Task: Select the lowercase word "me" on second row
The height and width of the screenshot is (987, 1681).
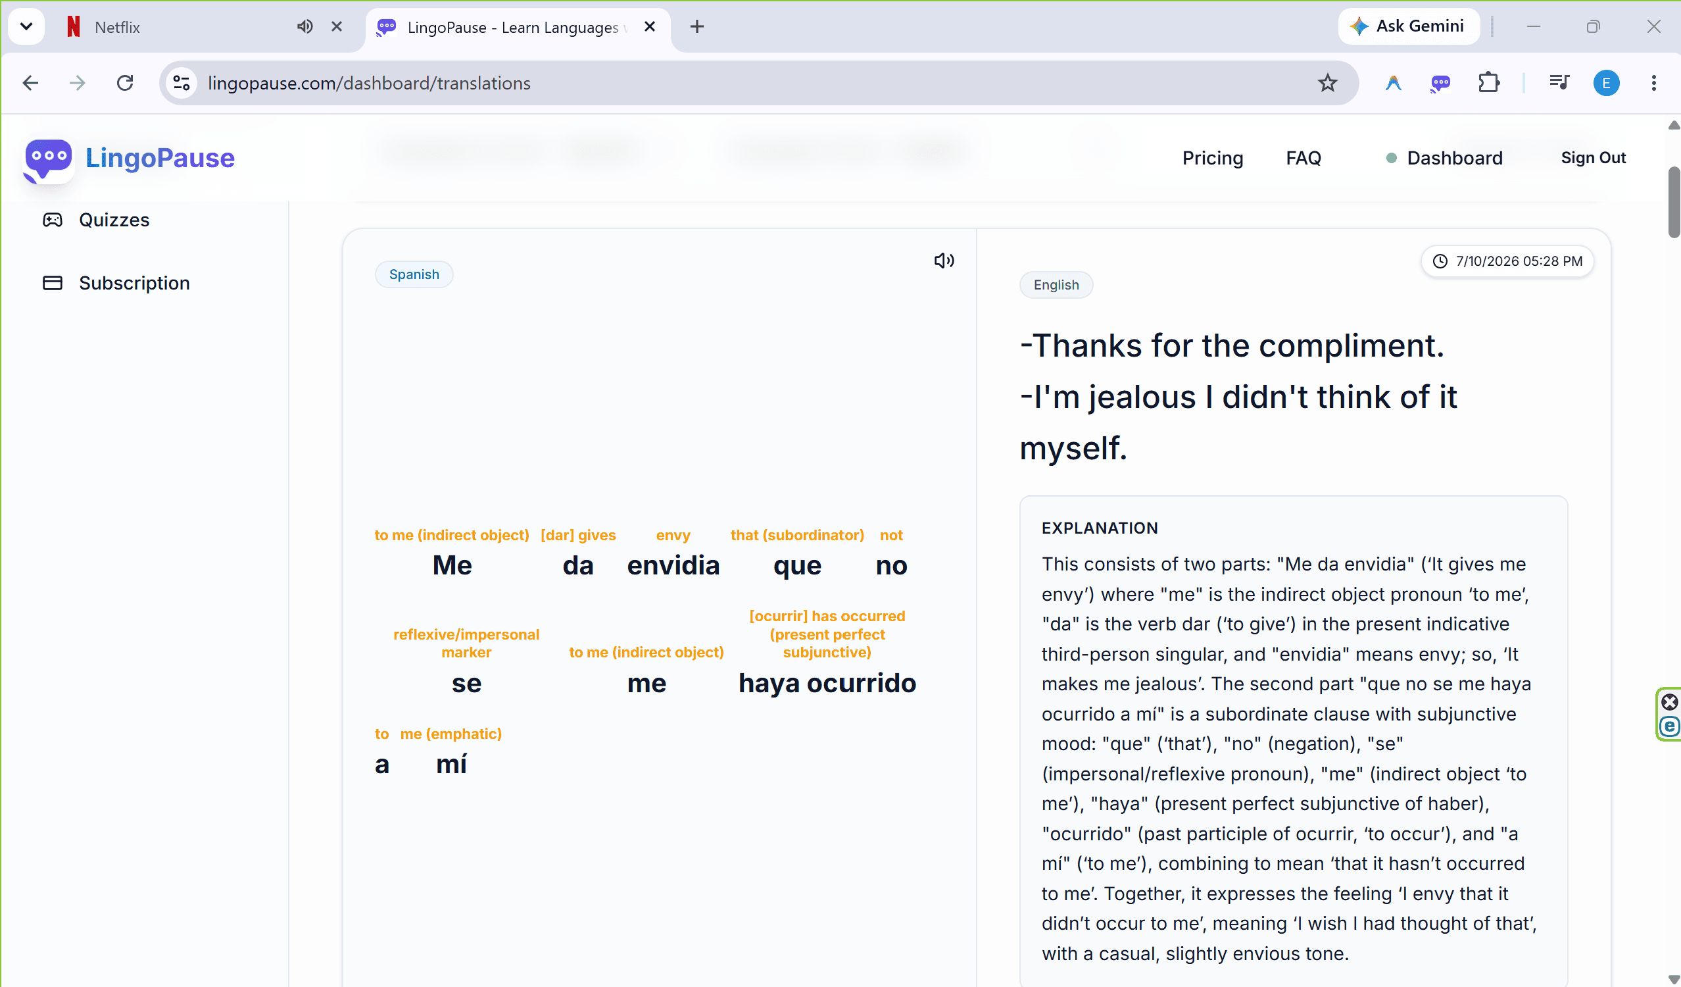Action: pyautogui.click(x=646, y=684)
